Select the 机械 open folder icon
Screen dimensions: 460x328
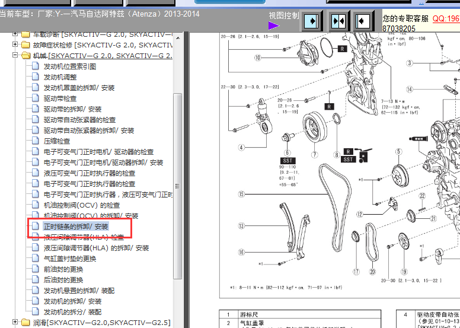(x=26, y=56)
